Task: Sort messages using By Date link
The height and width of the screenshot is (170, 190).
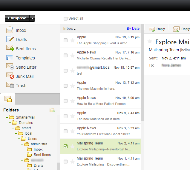Action: (x=133, y=29)
